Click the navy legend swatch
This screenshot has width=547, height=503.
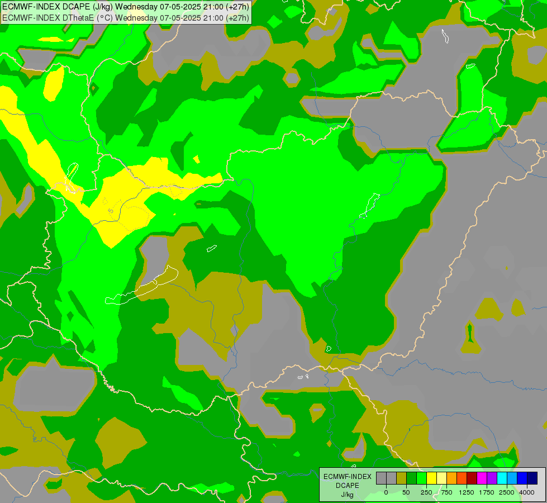[532, 478]
